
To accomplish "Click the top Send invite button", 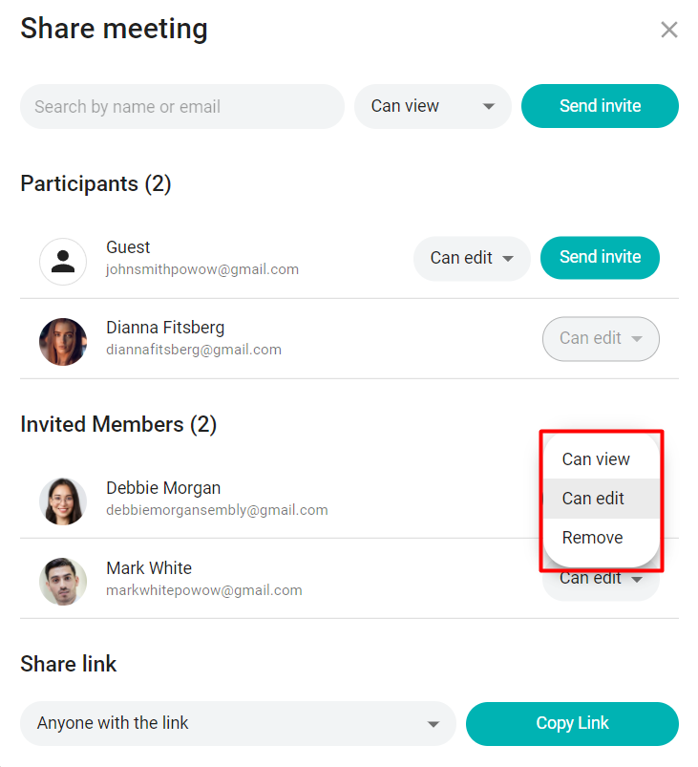I will coord(600,106).
